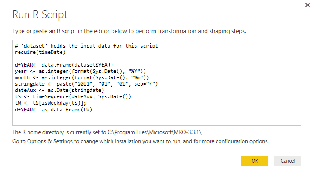Click the blank line after require(timeDate)
314x178 pixels.
(x=157, y=58)
